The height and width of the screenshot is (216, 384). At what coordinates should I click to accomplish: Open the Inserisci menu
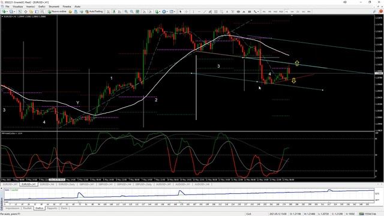pos(31,7)
